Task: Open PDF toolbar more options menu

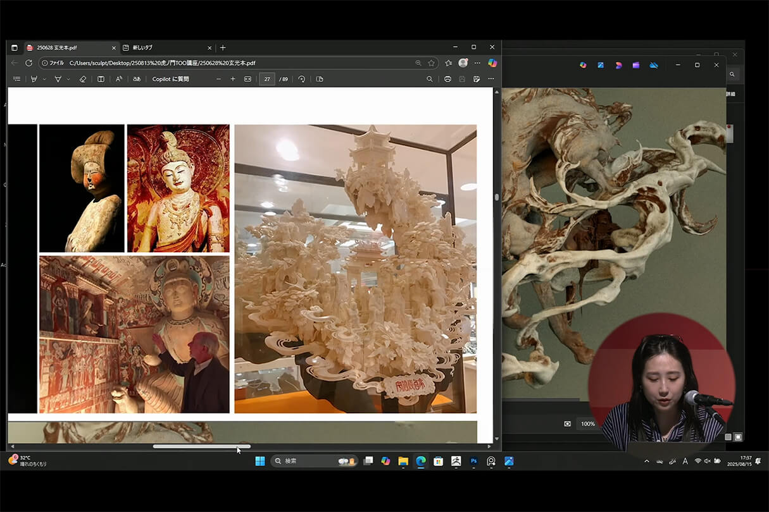Action: coord(491,79)
